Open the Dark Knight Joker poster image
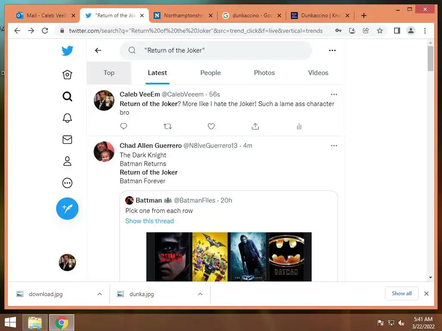This screenshot has height=331, width=442. [x=248, y=257]
